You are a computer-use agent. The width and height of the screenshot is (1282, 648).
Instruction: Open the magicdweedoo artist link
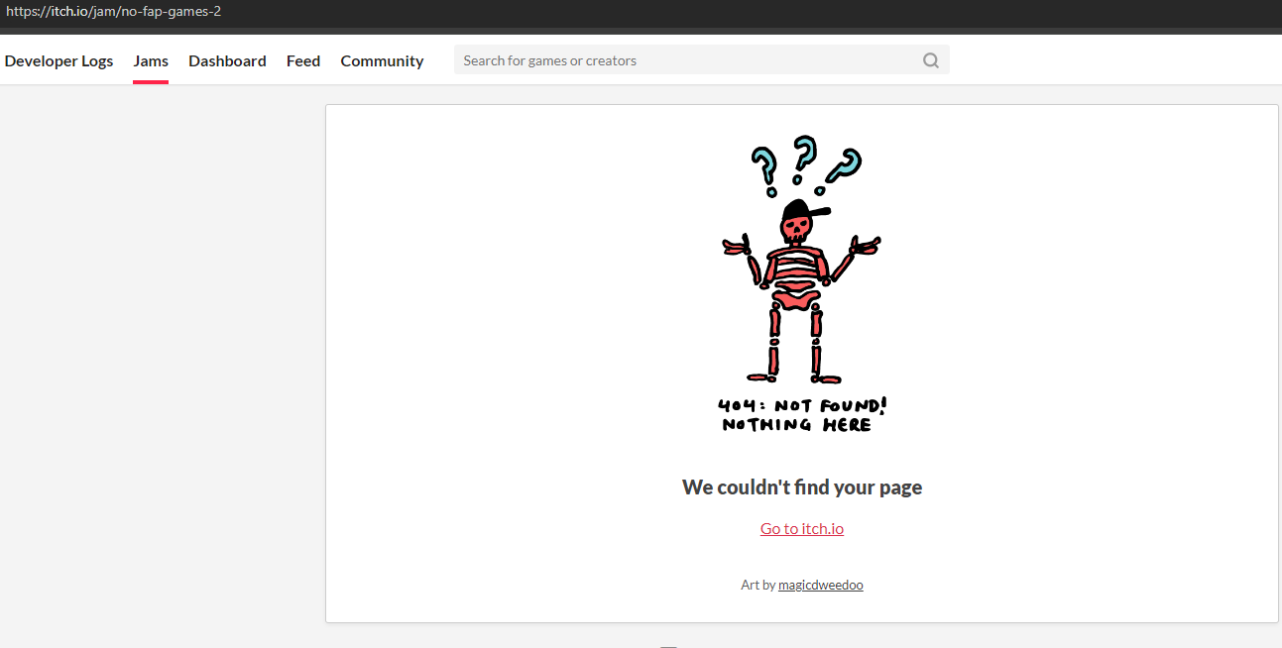(x=821, y=585)
